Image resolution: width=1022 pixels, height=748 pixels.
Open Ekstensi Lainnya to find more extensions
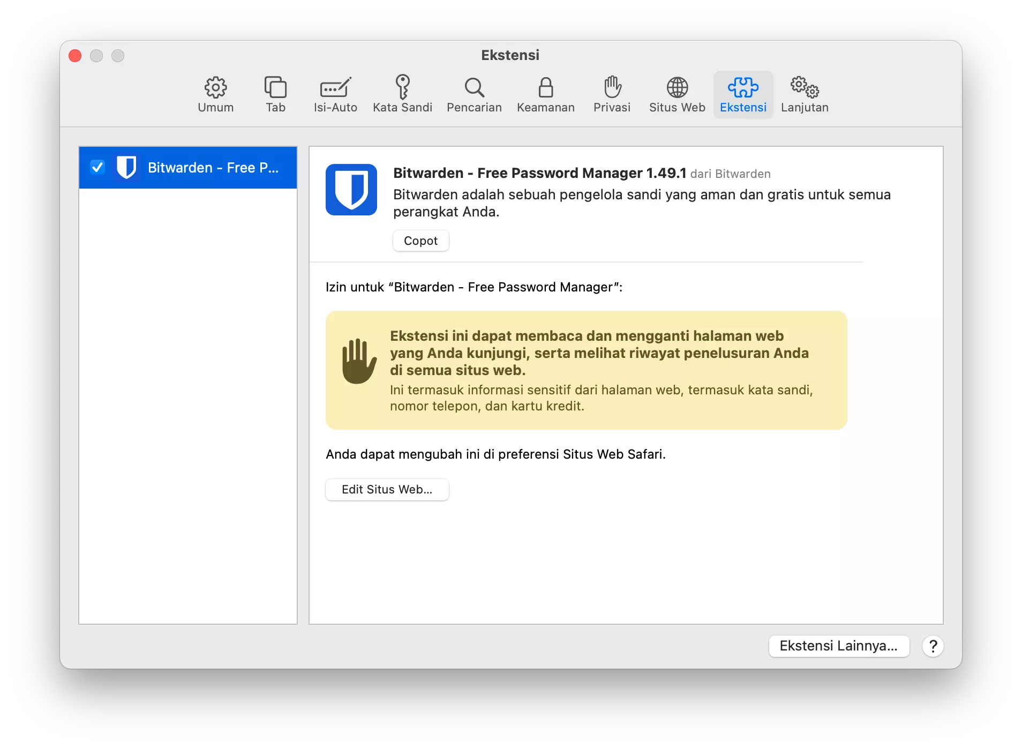838,646
